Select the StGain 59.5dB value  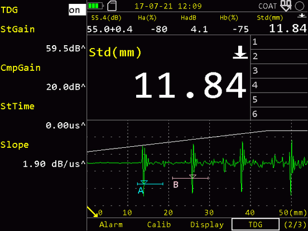click(66, 49)
